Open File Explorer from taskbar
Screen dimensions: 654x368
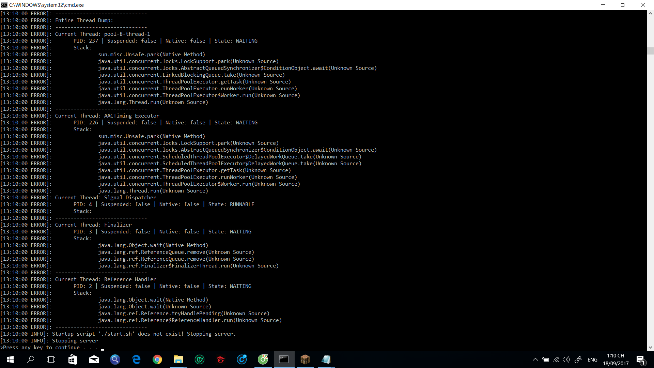click(178, 359)
